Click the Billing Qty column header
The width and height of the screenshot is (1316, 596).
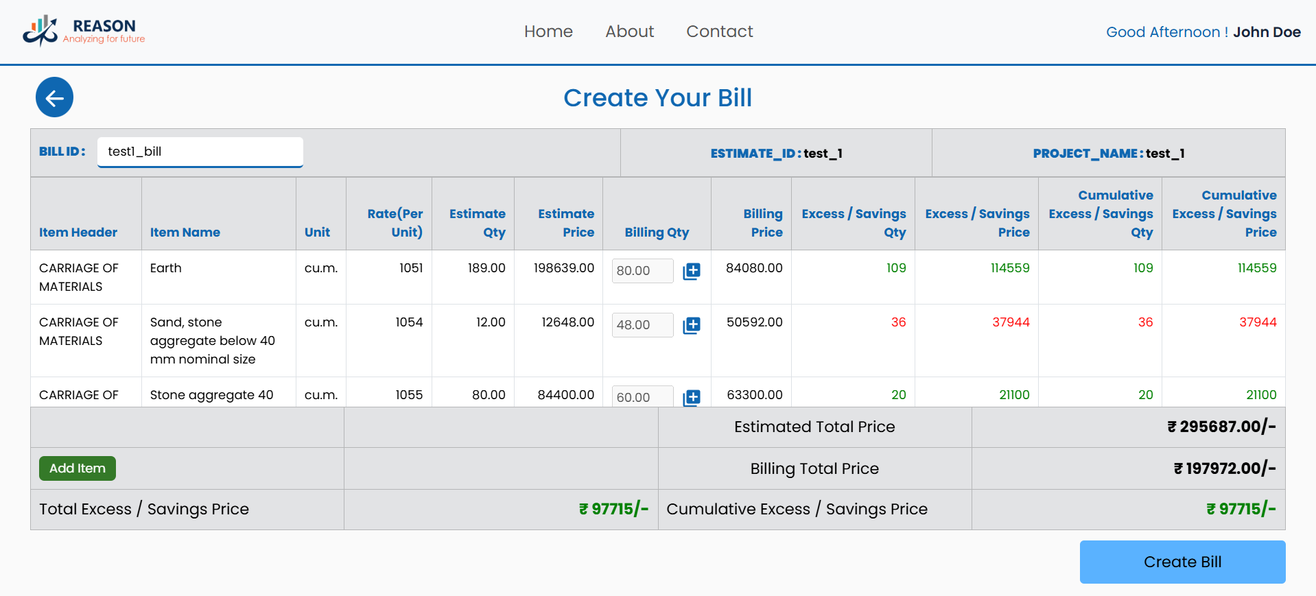656,233
